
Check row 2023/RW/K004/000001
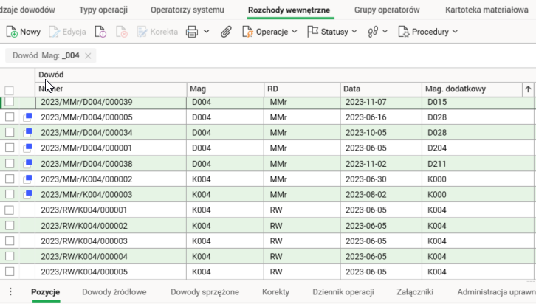tap(10, 210)
